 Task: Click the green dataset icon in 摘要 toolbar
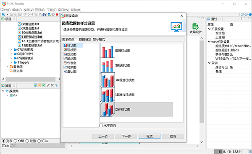click(43, 85)
